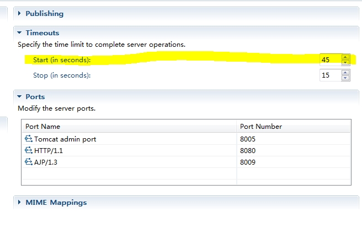Collapse the Ports section
Screen dimensions: 362x234
point(19,96)
